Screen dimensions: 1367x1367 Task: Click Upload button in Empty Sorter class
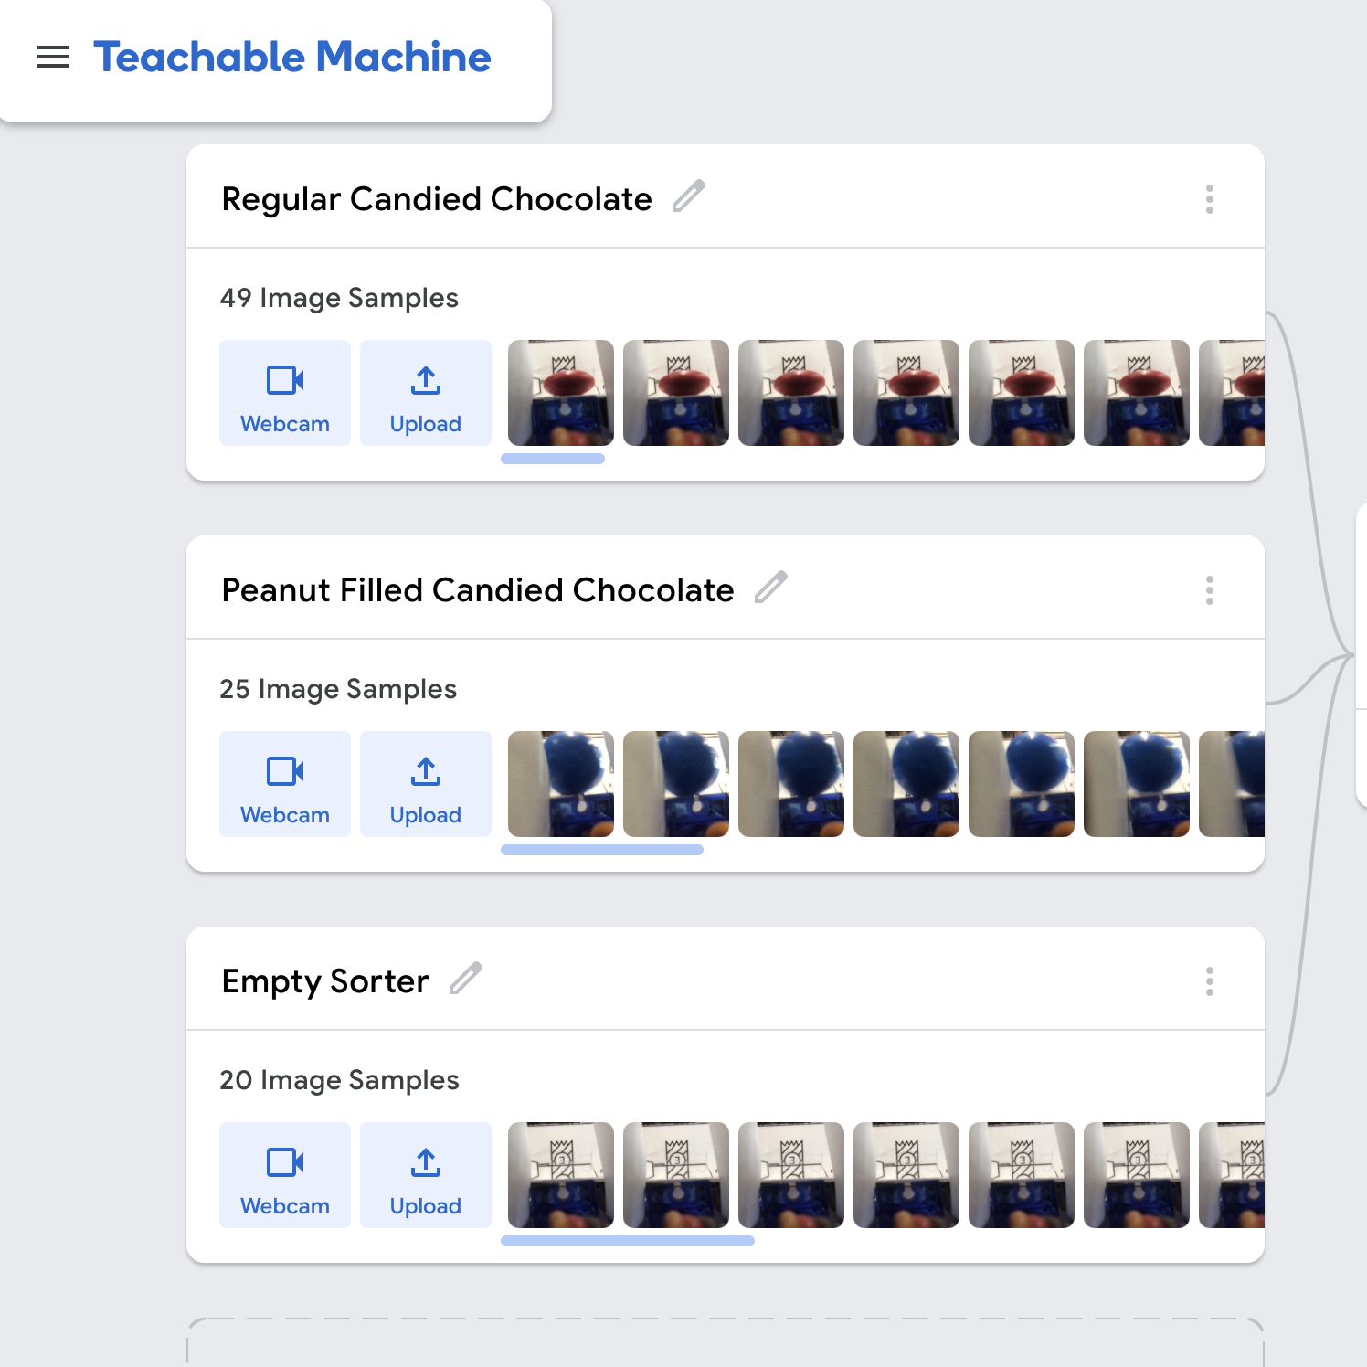pos(426,1175)
